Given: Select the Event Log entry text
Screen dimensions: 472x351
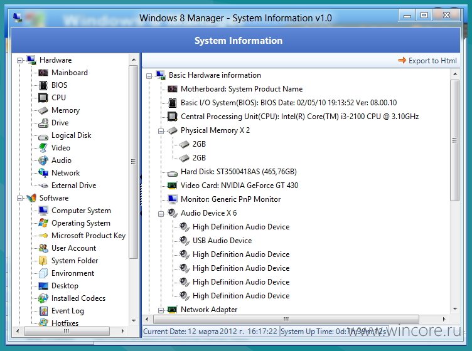Looking at the screenshot, I should [68, 311].
